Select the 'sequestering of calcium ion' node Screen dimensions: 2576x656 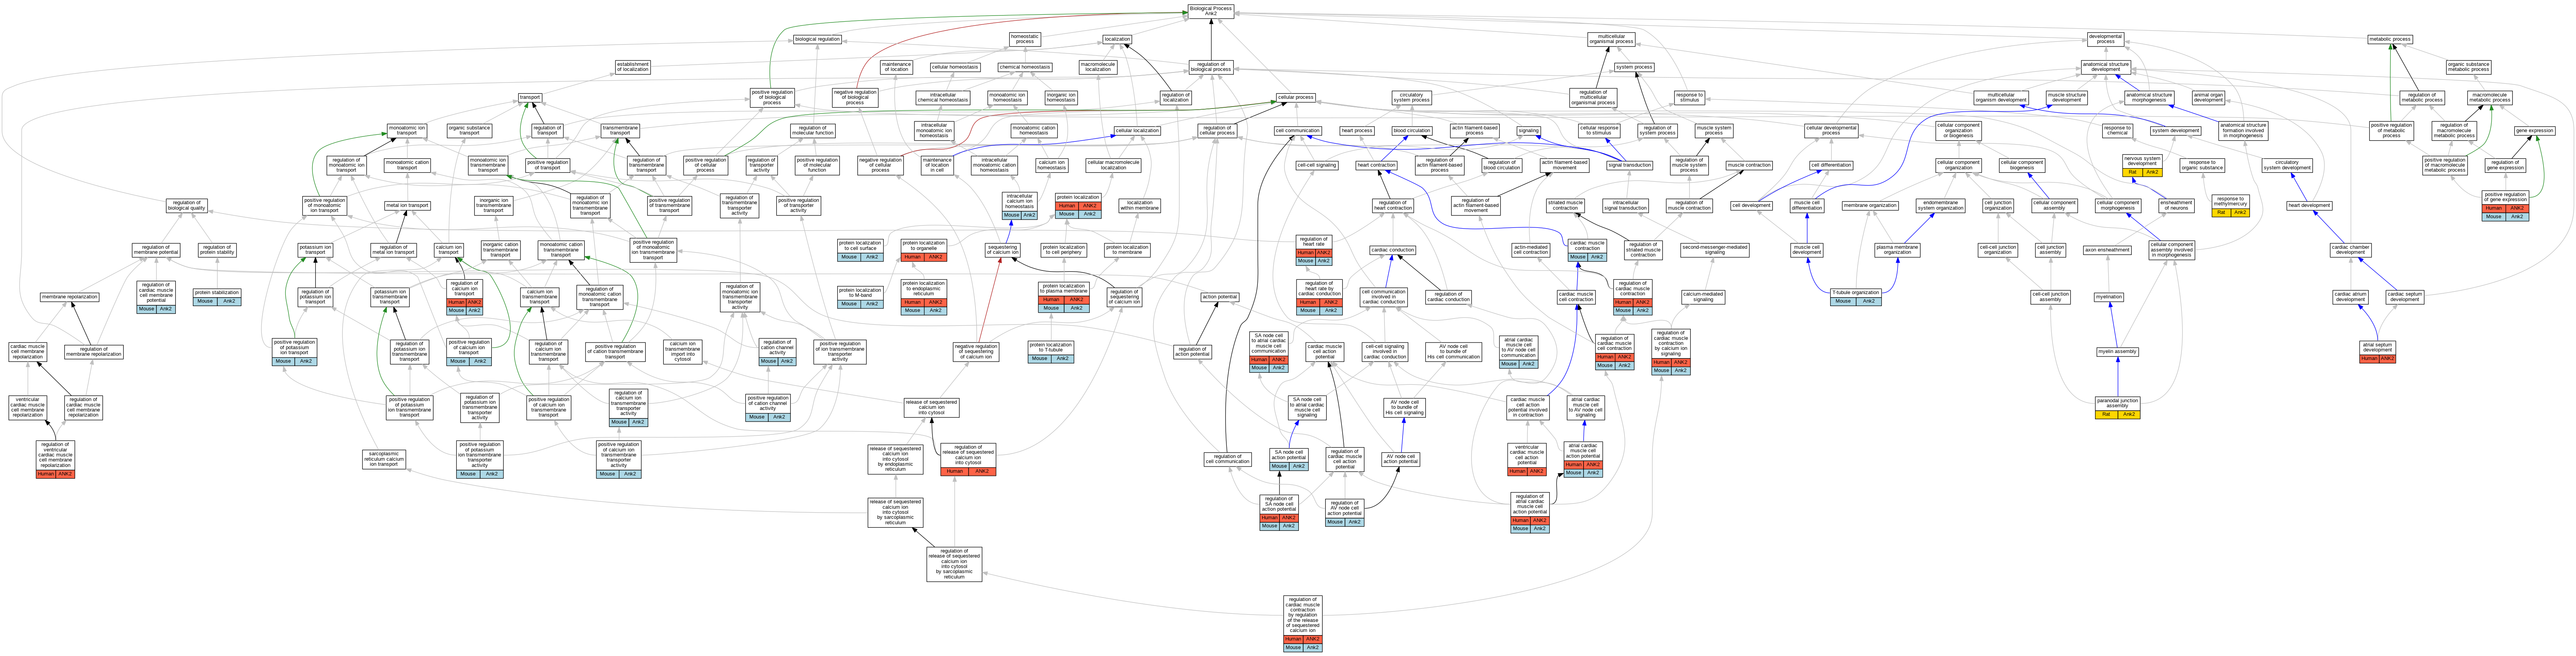[x=1002, y=249]
